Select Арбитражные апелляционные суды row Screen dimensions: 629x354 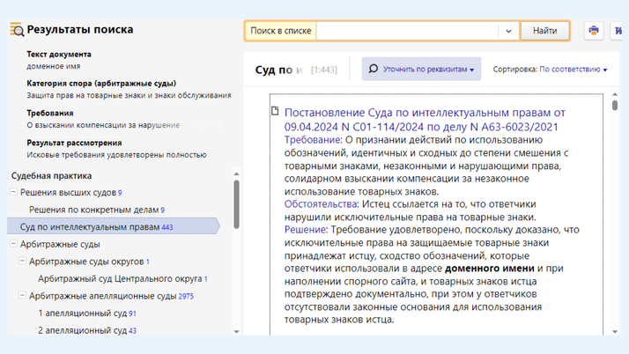pyautogui.click(x=111, y=296)
